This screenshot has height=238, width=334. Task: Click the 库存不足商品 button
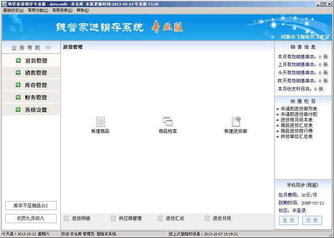pyautogui.click(x=31, y=206)
